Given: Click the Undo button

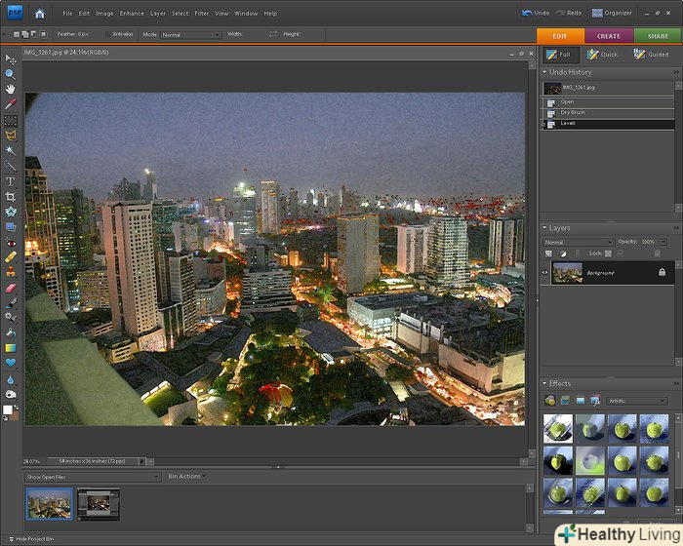Looking at the screenshot, I should (535, 14).
